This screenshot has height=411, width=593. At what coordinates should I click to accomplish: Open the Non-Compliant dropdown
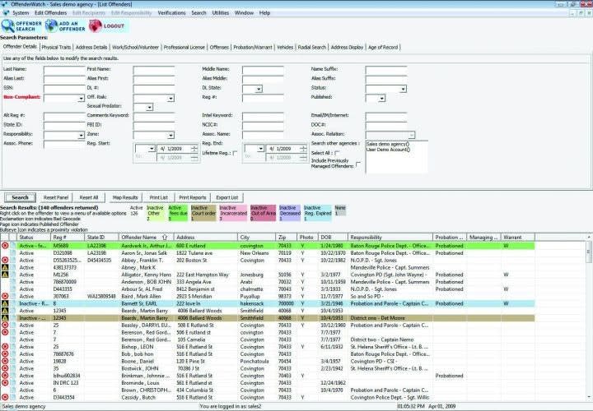coord(81,98)
